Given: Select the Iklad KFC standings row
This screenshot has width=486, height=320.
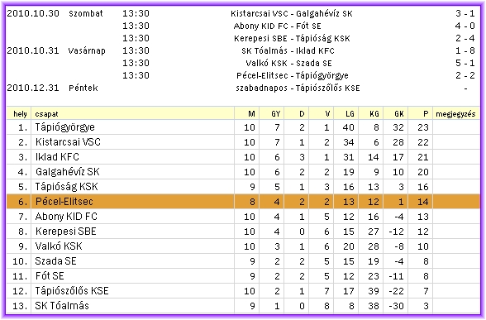Looking at the screenshot, I should pos(243,157).
